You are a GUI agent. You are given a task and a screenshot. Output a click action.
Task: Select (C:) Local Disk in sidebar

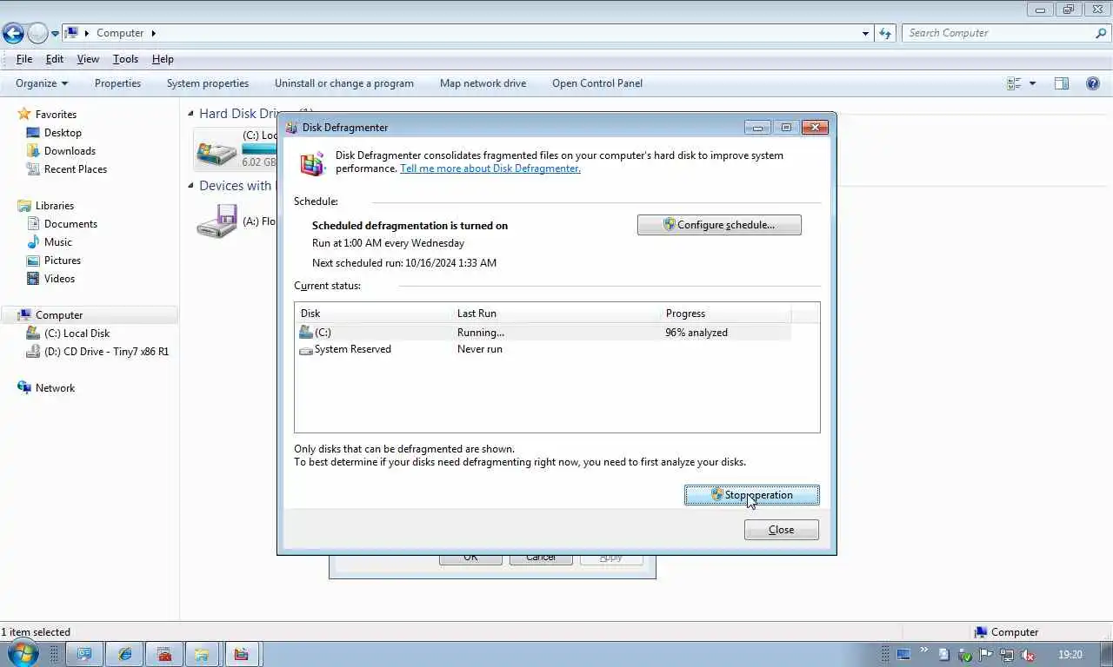click(77, 333)
